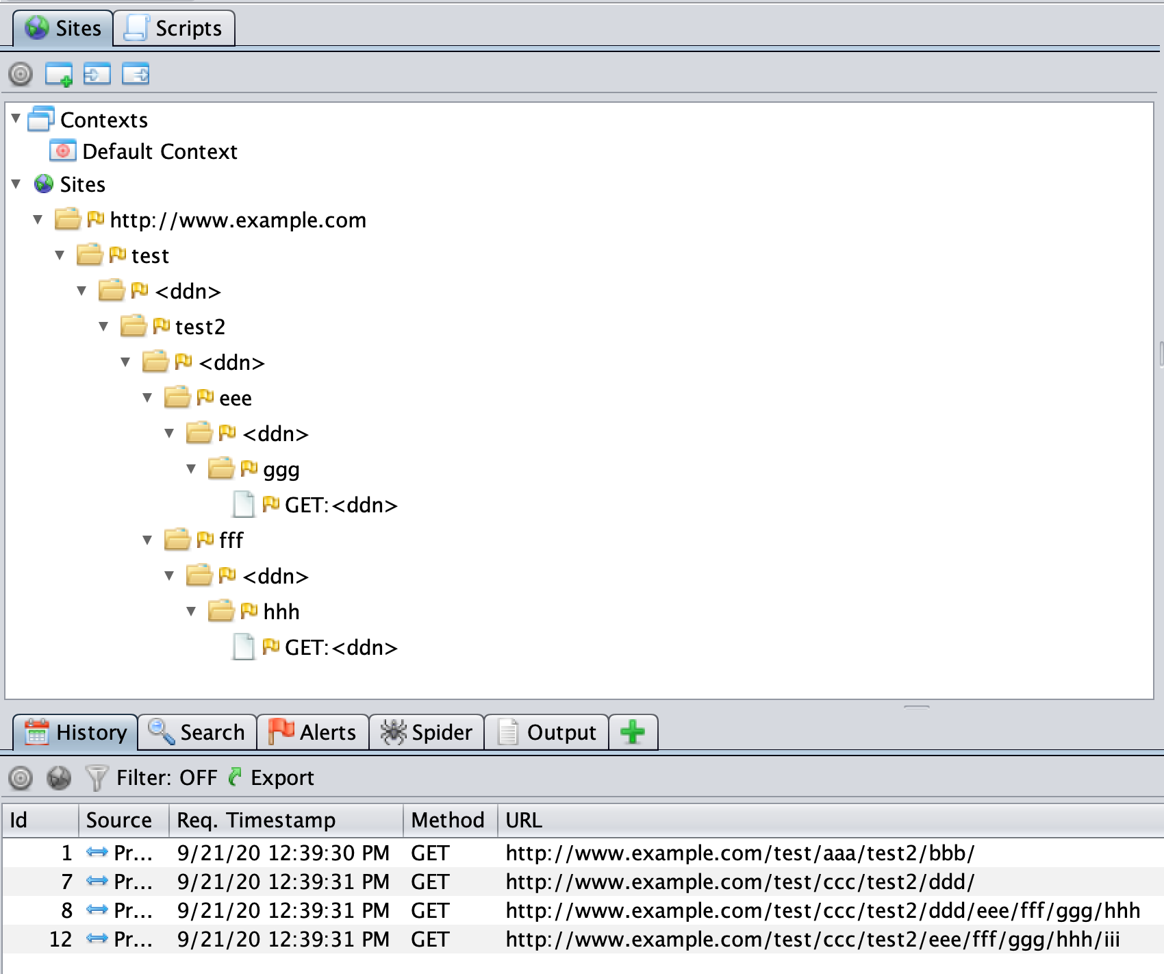Toggle link with Sites selection globe icon
This screenshot has width=1164, height=974.
tap(59, 778)
